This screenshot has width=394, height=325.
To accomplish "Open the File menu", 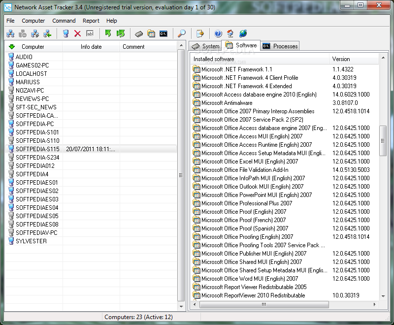I will 10,21.
